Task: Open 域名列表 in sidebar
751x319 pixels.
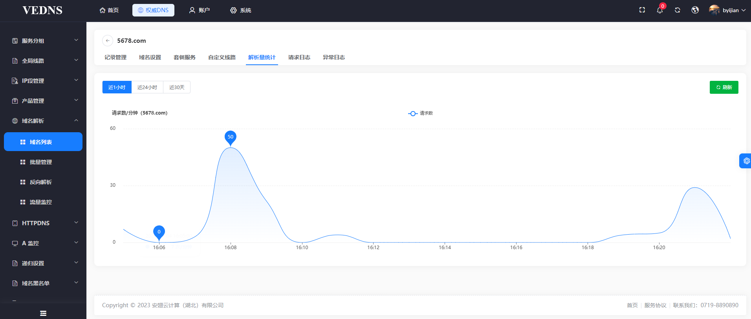Action: click(x=43, y=142)
